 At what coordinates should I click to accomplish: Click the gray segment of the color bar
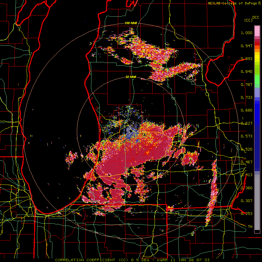(257, 202)
